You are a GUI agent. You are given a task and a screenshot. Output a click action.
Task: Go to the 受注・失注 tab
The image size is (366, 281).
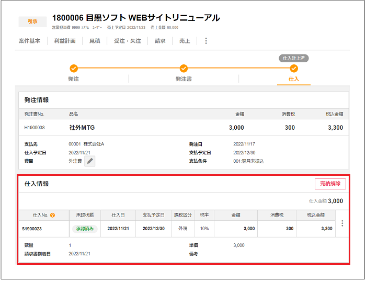128,41
